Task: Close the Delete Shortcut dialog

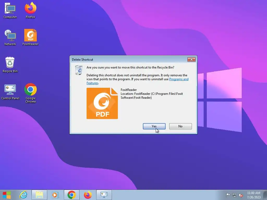Action: pos(191,60)
